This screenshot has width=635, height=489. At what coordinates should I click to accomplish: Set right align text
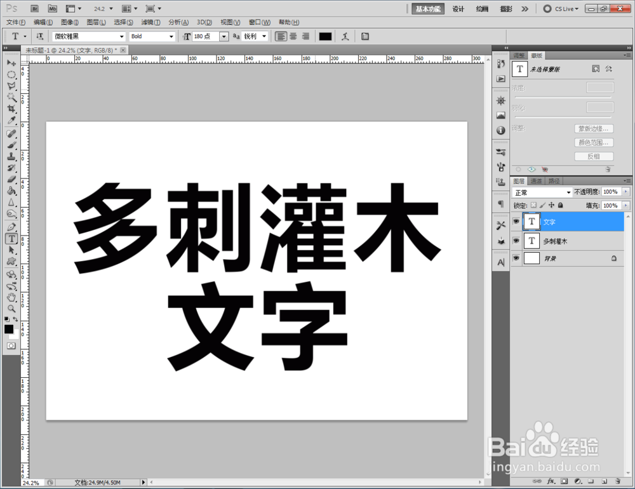point(306,36)
